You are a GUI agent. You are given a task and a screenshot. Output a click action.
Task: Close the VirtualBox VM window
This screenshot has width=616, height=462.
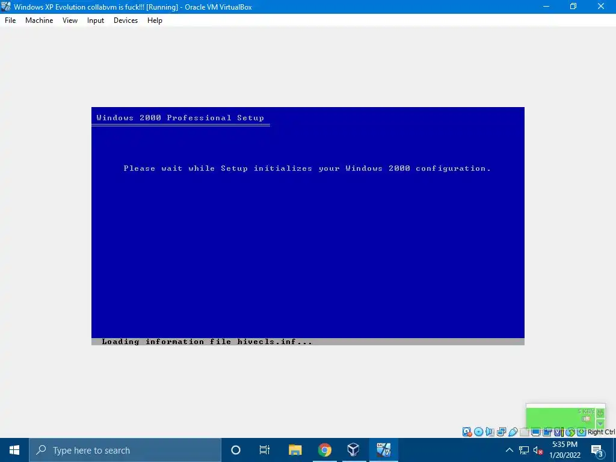click(x=601, y=6)
